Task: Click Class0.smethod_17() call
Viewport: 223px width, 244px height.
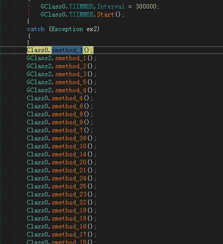Action: (x=61, y=234)
